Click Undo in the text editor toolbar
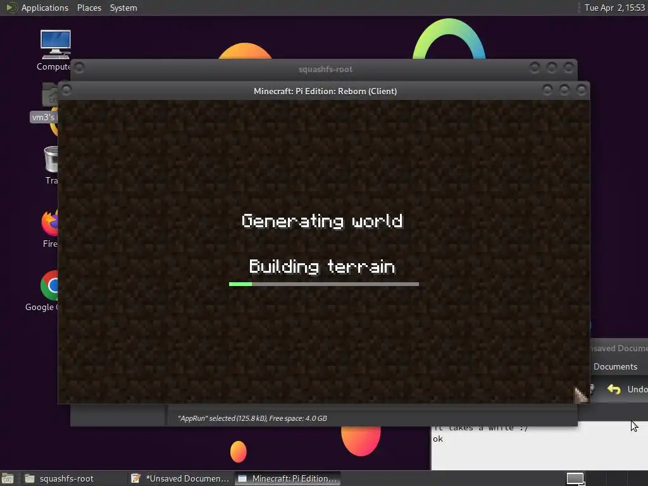The image size is (648, 486). pos(627,389)
